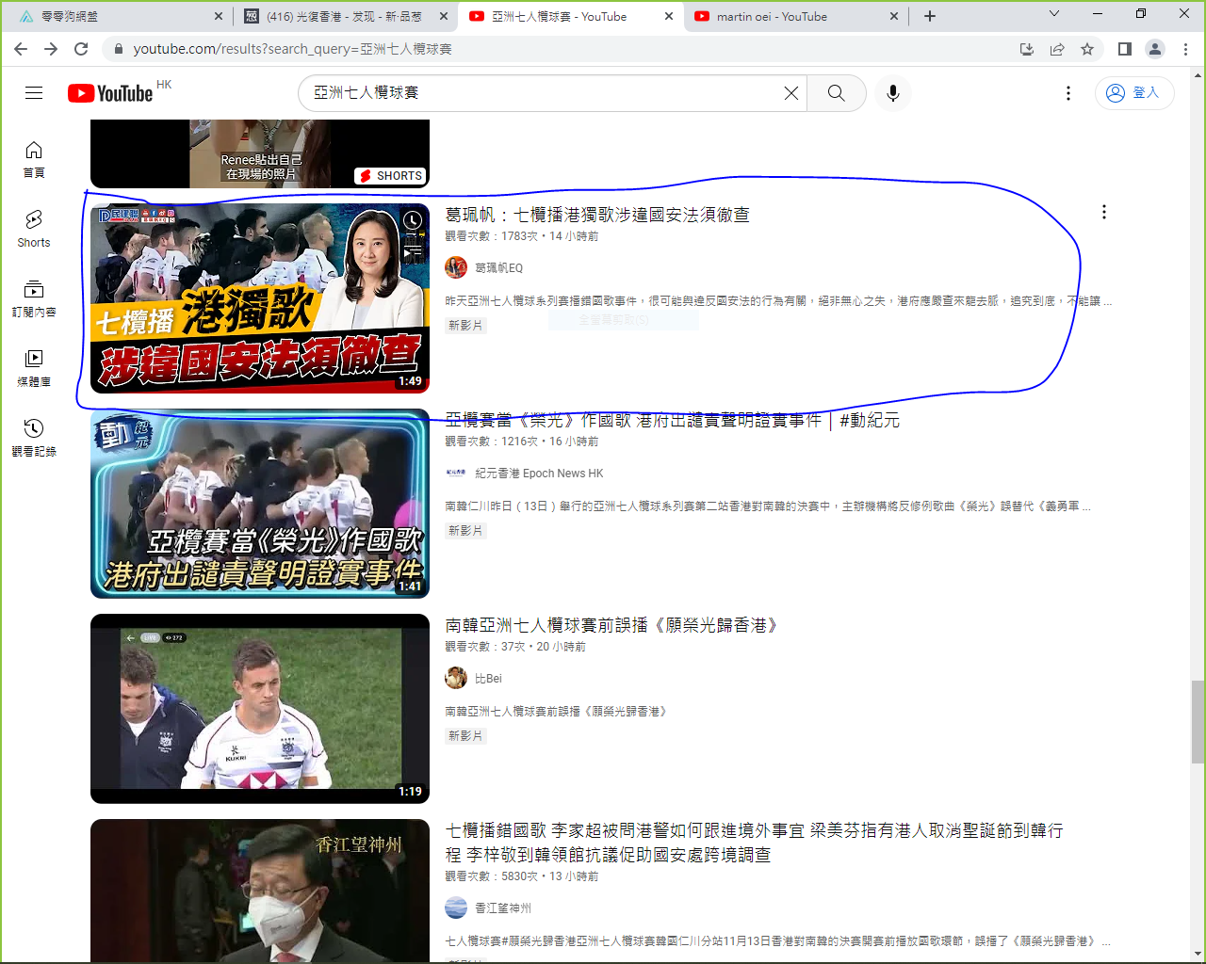Close the martin oei YouTube tab
The width and height of the screenshot is (1206, 964).
tap(894, 16)
